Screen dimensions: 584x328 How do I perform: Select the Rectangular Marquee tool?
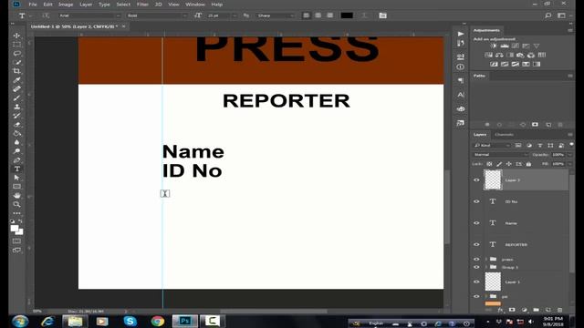click(16, 45)
